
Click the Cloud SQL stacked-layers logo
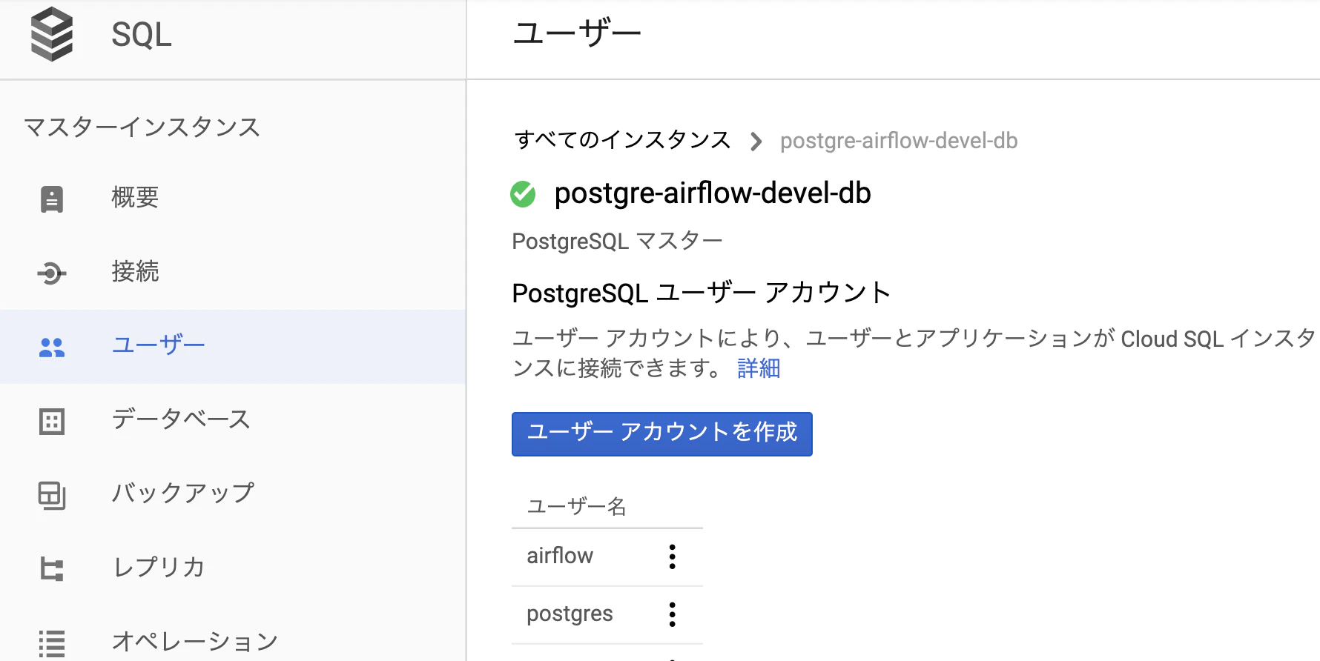[52, 34]
